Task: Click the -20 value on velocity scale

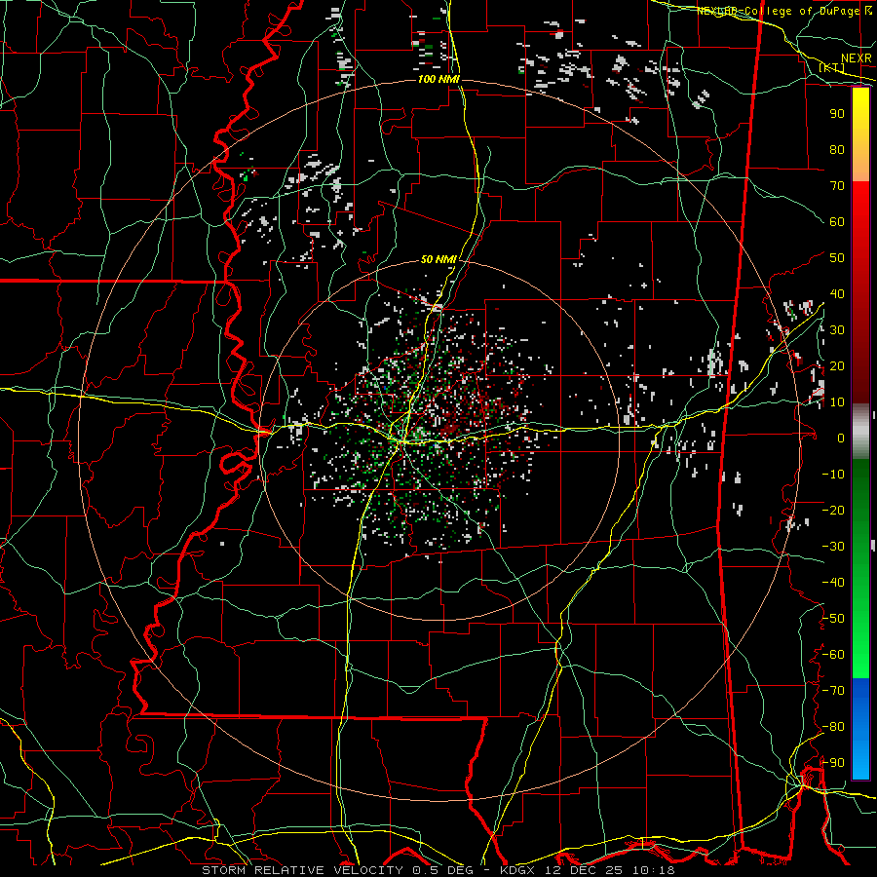Action: (833, 510)
